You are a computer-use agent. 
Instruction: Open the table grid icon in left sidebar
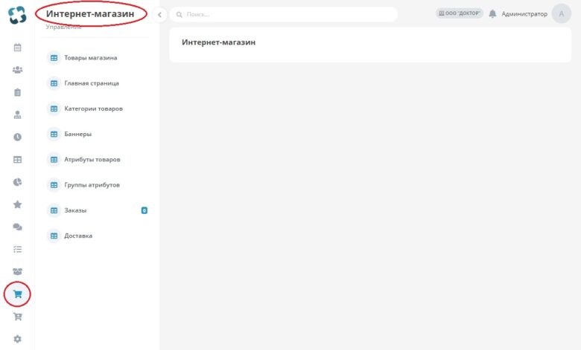(17, 160)
